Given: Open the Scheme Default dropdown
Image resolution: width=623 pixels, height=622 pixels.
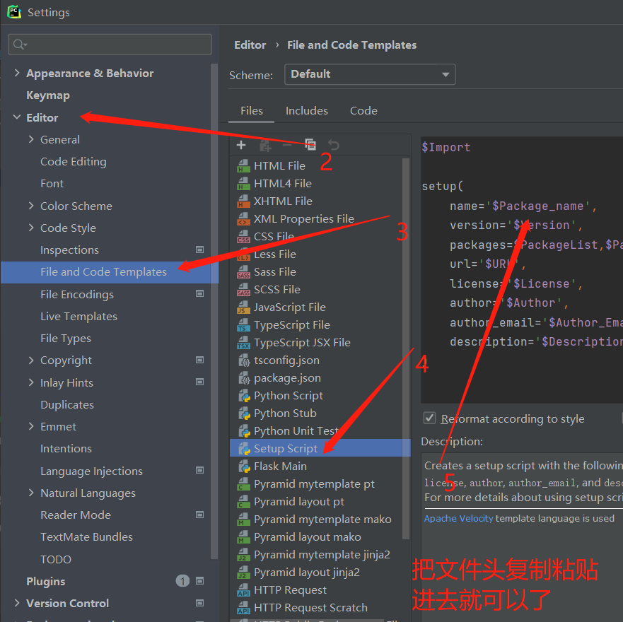Looking at the screenshot, I should [370, 74].
